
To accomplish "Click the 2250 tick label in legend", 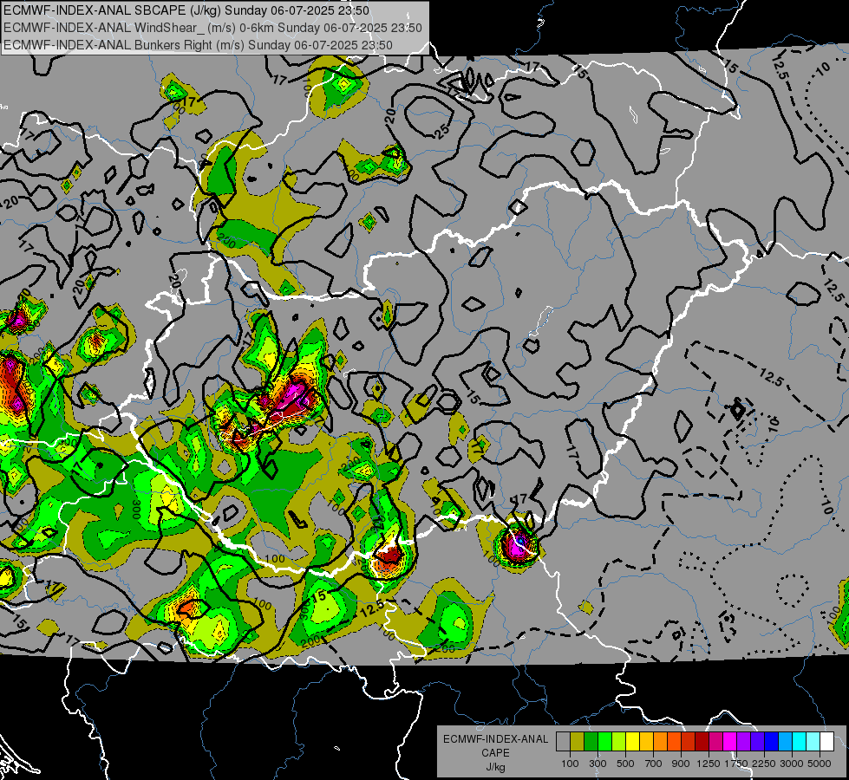I will coord(765,764).
